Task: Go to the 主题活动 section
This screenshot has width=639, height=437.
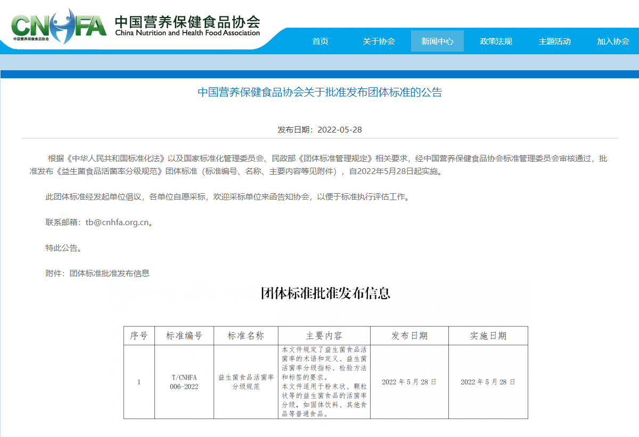Action: pyautogui.click(x=554, y=41)
